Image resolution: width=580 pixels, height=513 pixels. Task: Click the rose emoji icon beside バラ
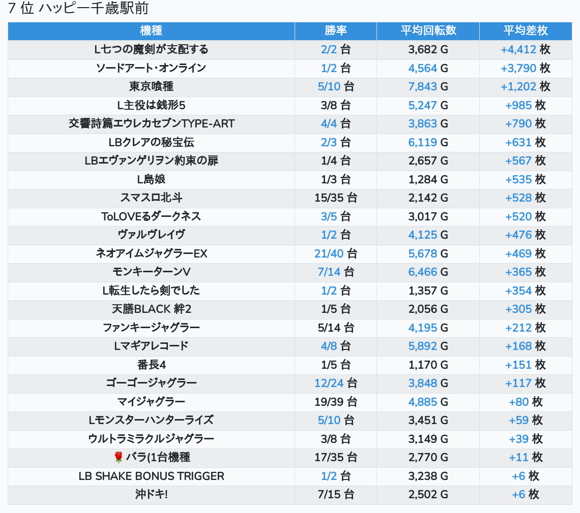pos(119,458)
